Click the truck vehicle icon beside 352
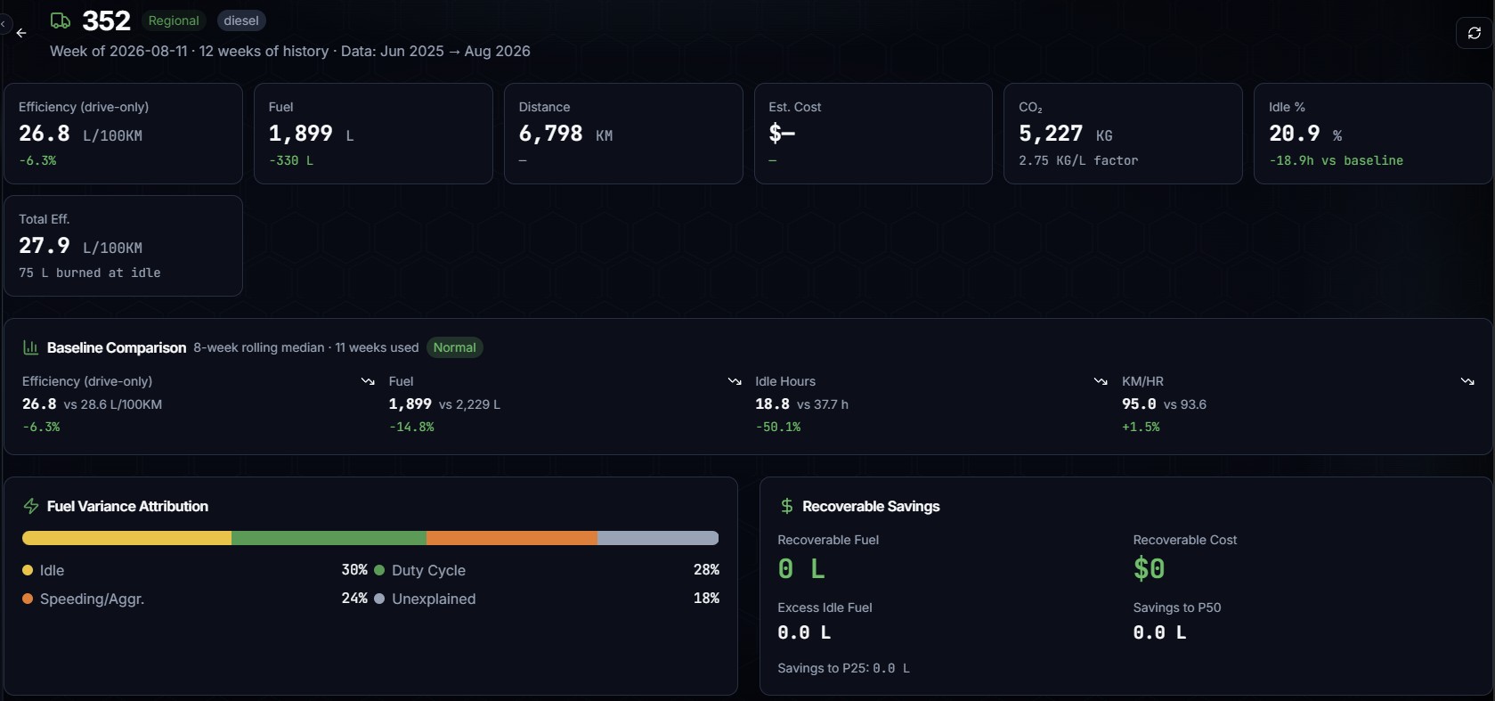The height and width of the screenshot is (701, 1495). pos(61,20)
